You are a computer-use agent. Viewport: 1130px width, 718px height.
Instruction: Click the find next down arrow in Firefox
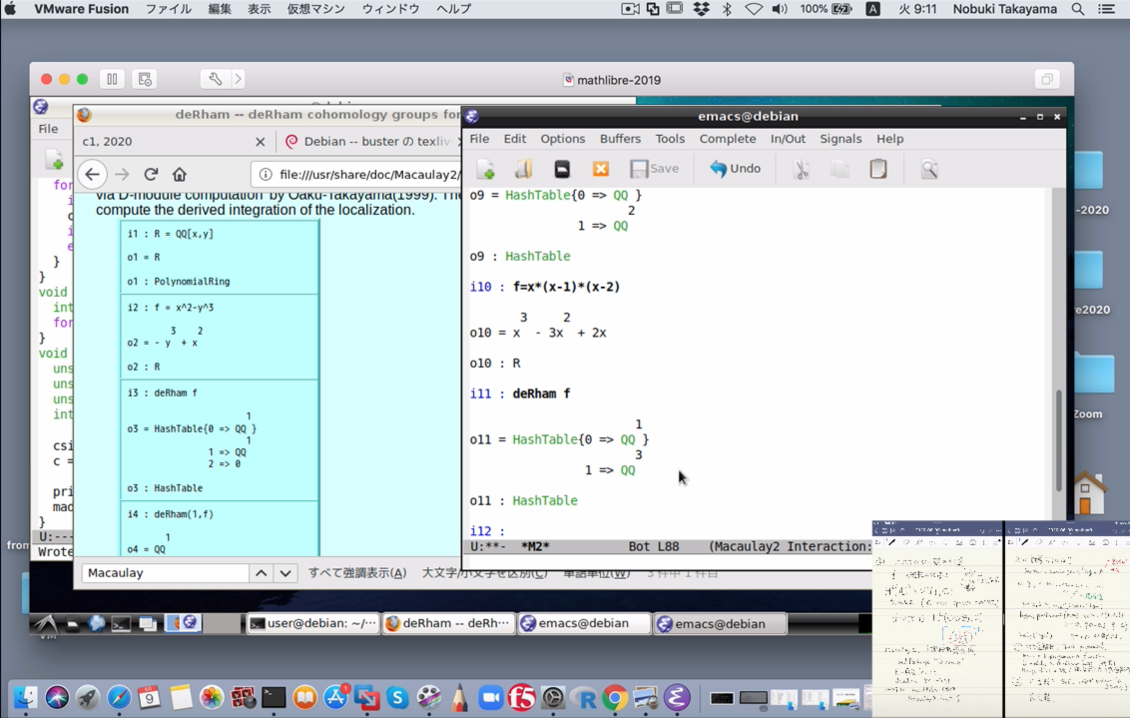[285, 573]
